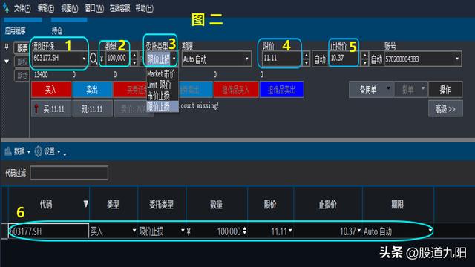Click the 买:11.11 quote button
The width and height of the screenshot is (475, 267).
51,109
